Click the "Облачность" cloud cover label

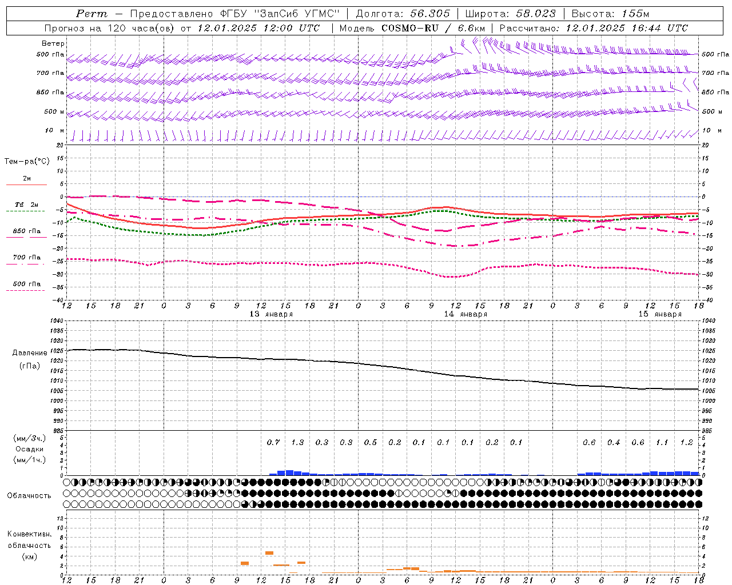pos(29,495)
